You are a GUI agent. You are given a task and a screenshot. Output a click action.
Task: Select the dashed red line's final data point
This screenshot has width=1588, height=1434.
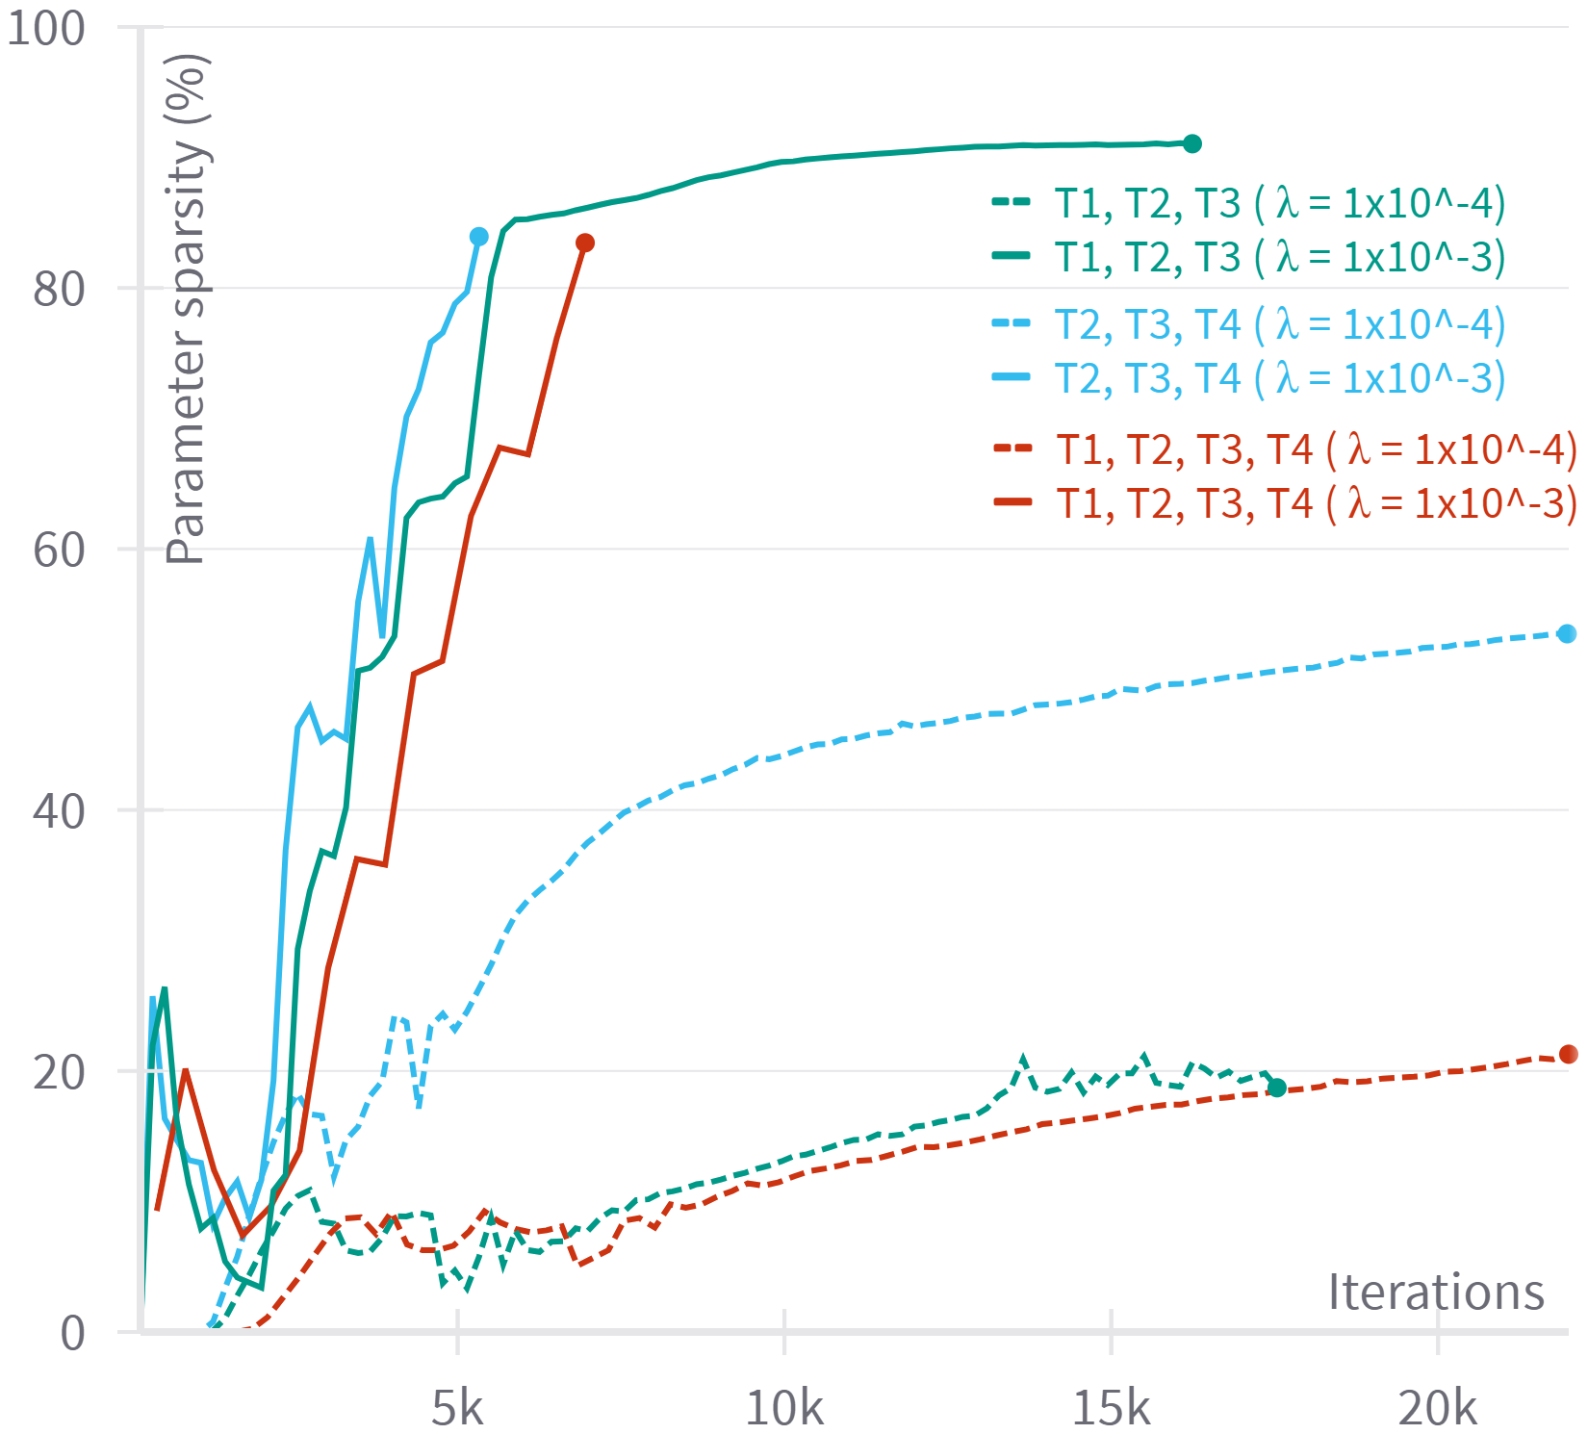[1568, 1055]
